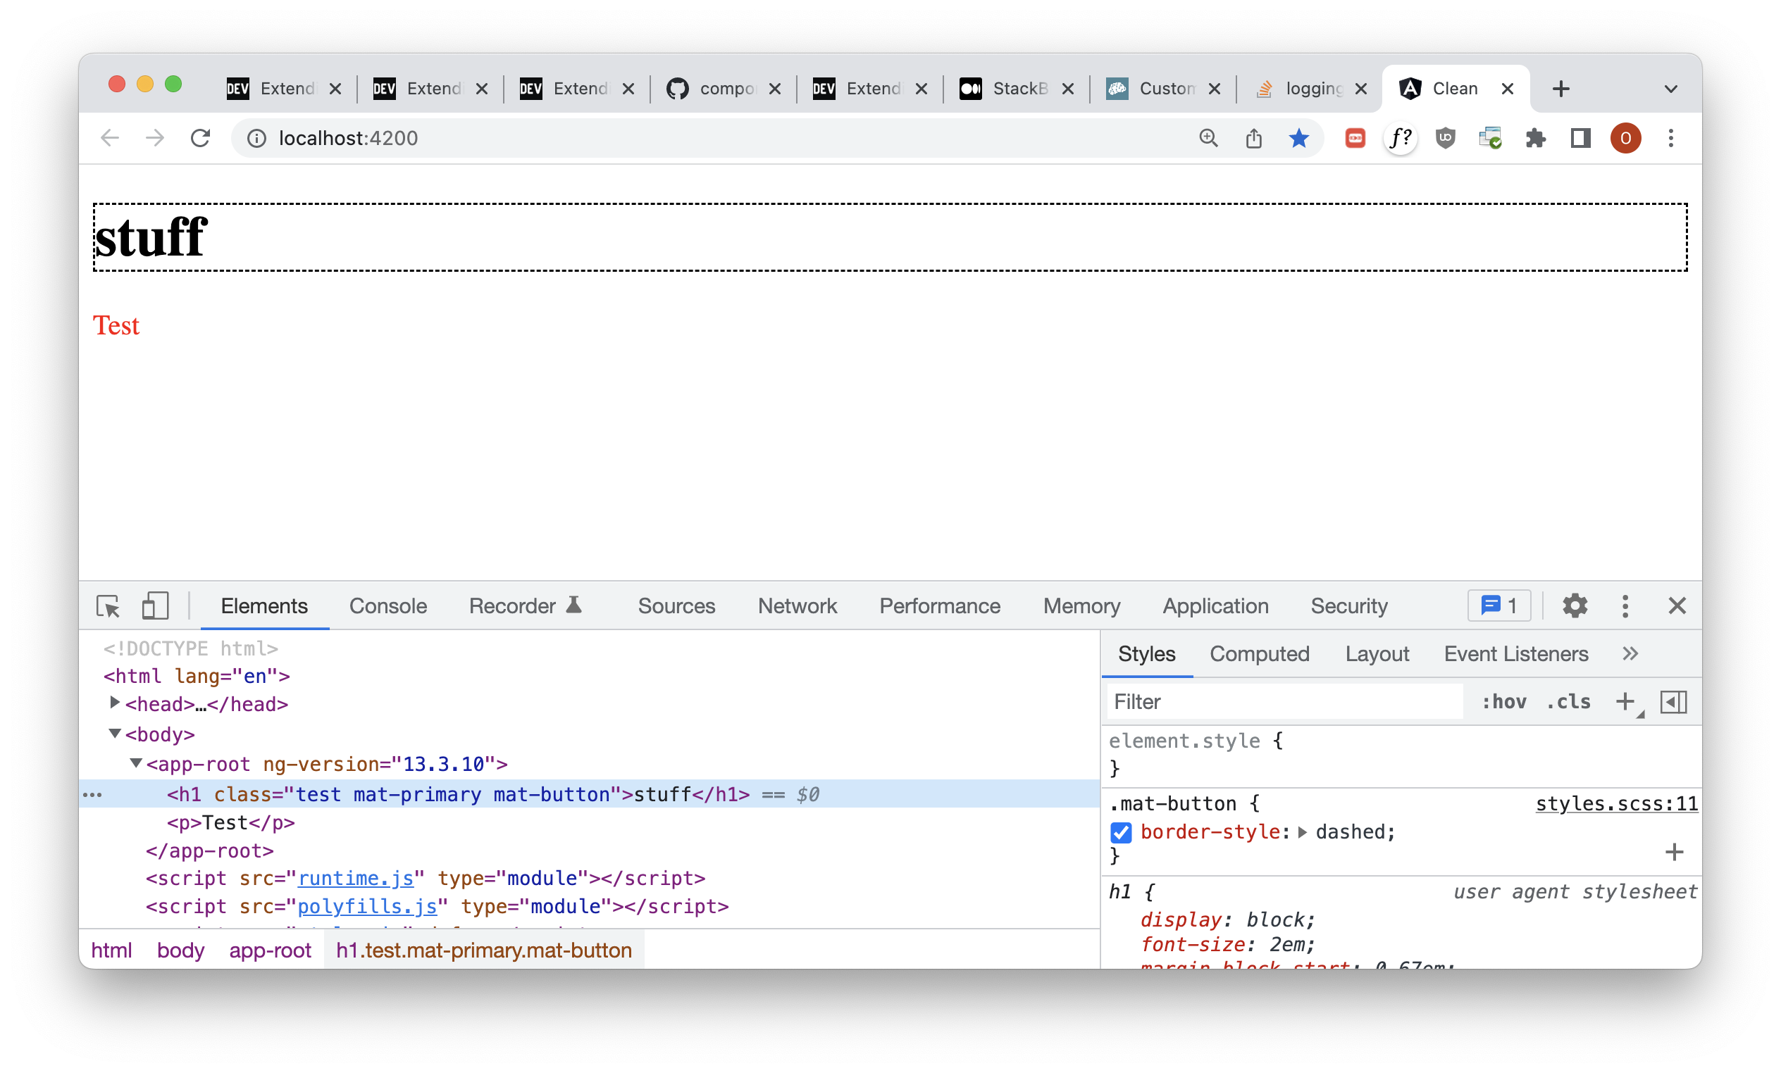The width and height of the screenshot is (1781, 1073).
Task: Activate the element inspector picker icon
Action: click(108, 605)
